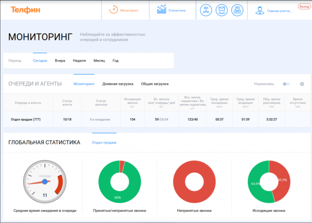Click the round voicemail envelope icon

(x=221, y=10)
